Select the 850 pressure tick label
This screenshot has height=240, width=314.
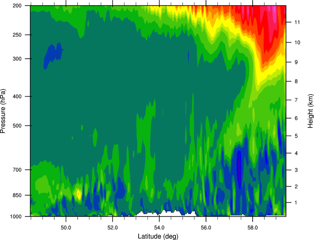pyautogui.click(x=17, y=195)
